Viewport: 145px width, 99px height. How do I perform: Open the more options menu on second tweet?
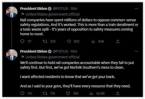pyautogui.click(x=136, y=51)
